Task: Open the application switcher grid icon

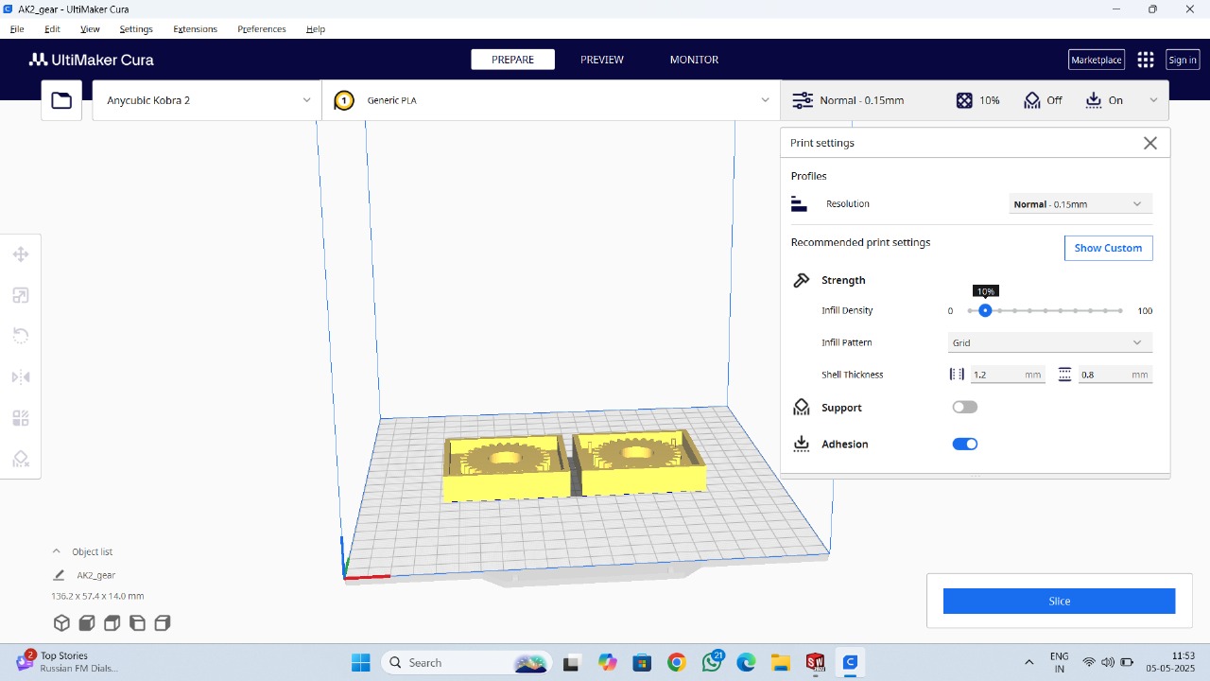Action: 1146,60
